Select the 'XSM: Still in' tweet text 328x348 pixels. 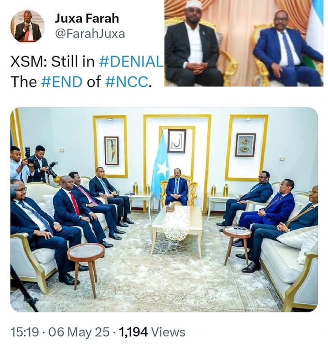53,61
